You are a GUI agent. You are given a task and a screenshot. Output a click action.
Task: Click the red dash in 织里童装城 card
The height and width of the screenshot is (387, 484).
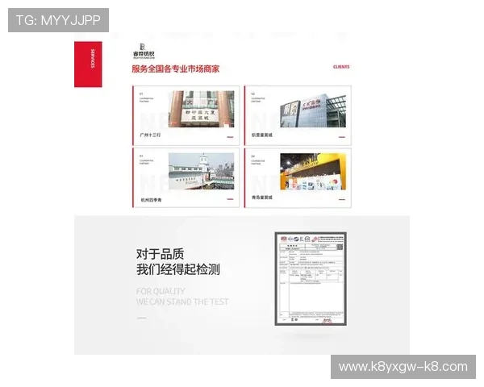point(342,137)
